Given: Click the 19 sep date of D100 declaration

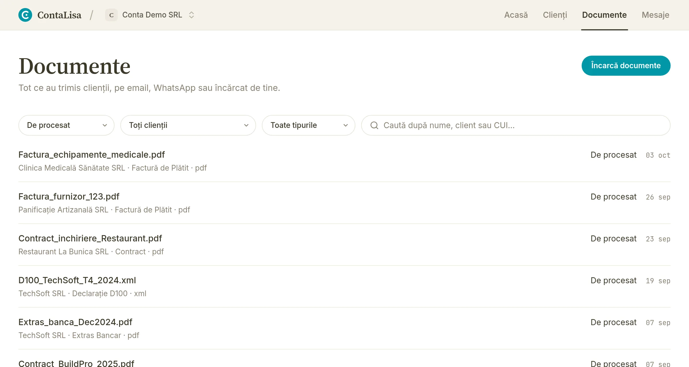Looking at the screenshot, I should coord(658,281).
